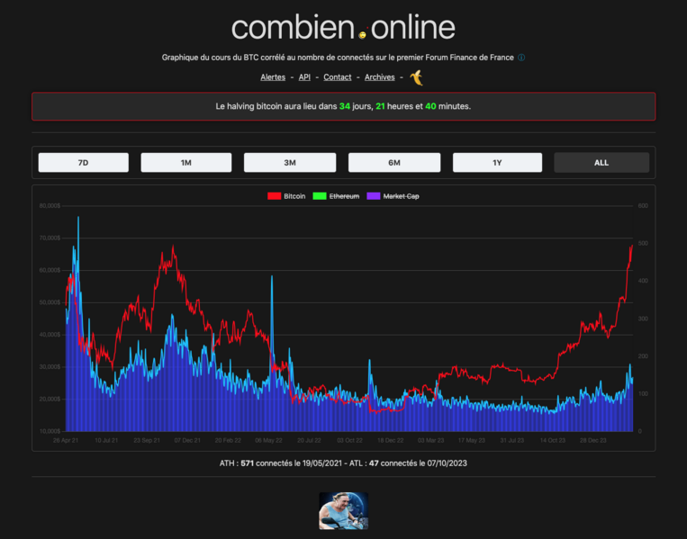Open the API link

click(304, 77)
